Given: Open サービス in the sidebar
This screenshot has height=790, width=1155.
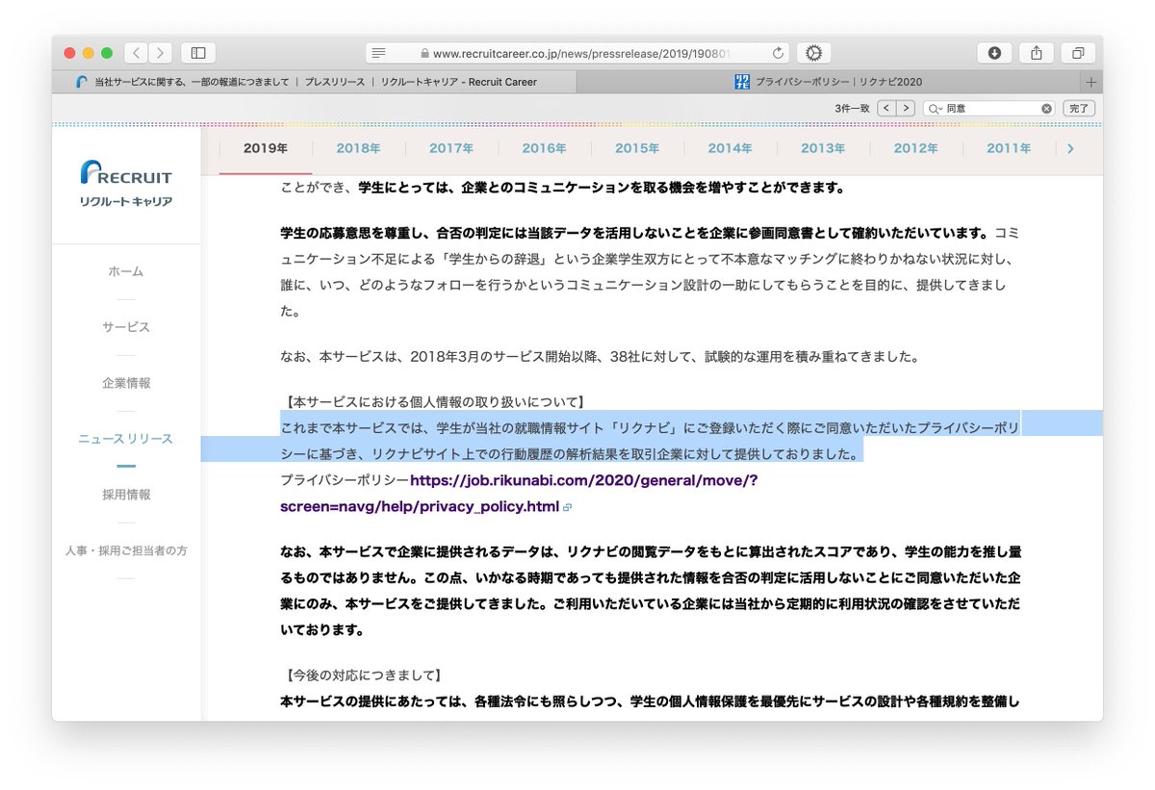Looking at the screenshot, I should coord(126,327).
